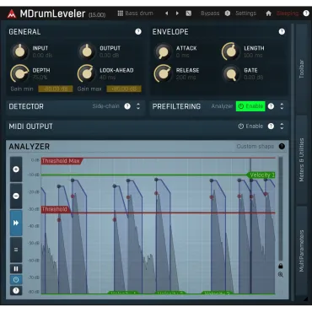This screenshot has height=312, width=312.
Task: Toggle Detector Side-chain option
Action: pyautogui.click(x=106, y=106)
